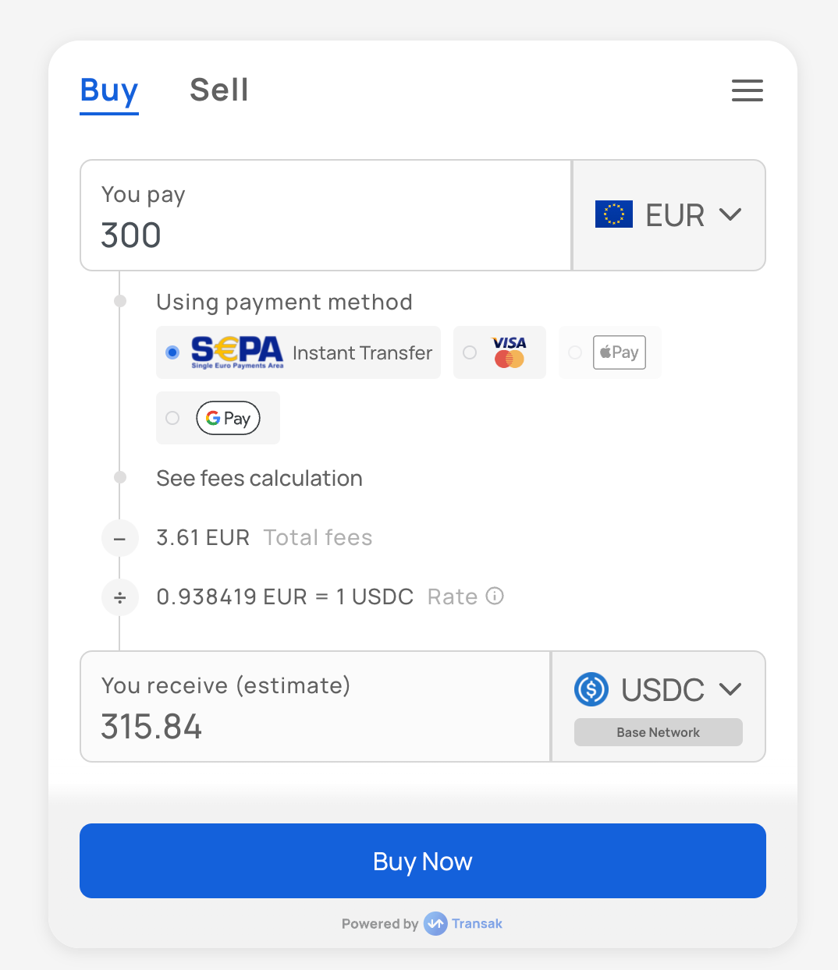Switch to the Sell tab
Image resolution: width=838 pixels, height=970 pixels.
point(219,90)
